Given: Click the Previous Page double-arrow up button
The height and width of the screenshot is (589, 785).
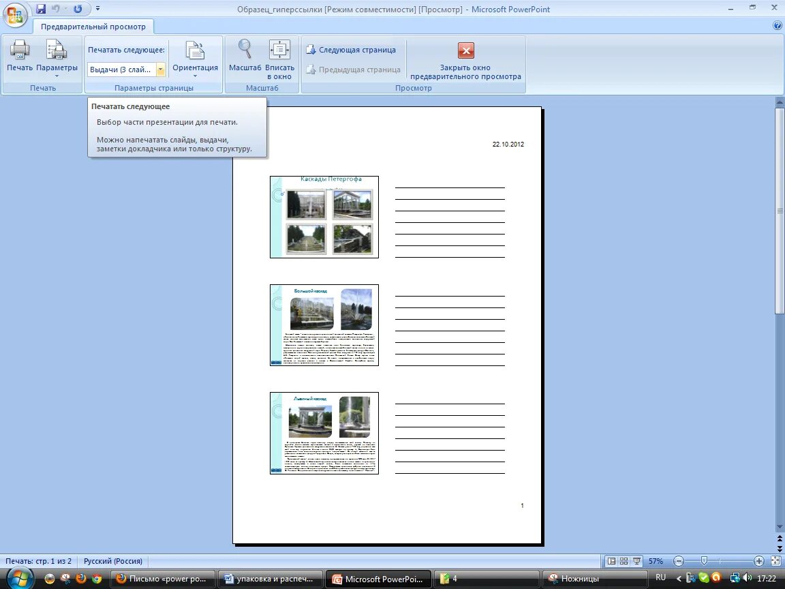Looking at the screenshot, I should coord(780,539).
